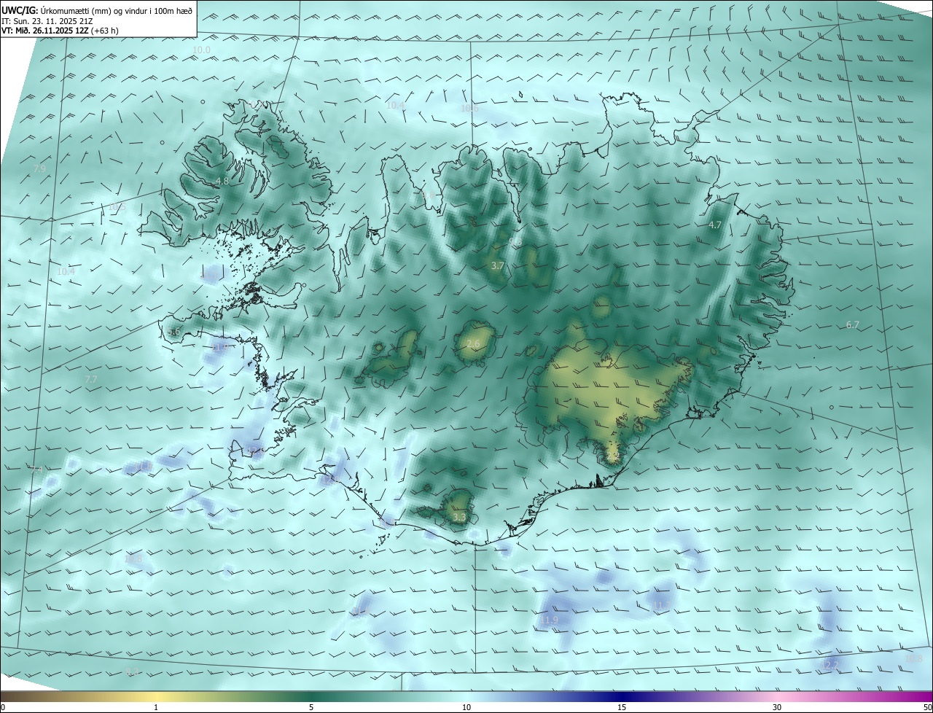Click the 11.9 value south of Iceland
933x713 pixels.
click(x=549, y=620)
